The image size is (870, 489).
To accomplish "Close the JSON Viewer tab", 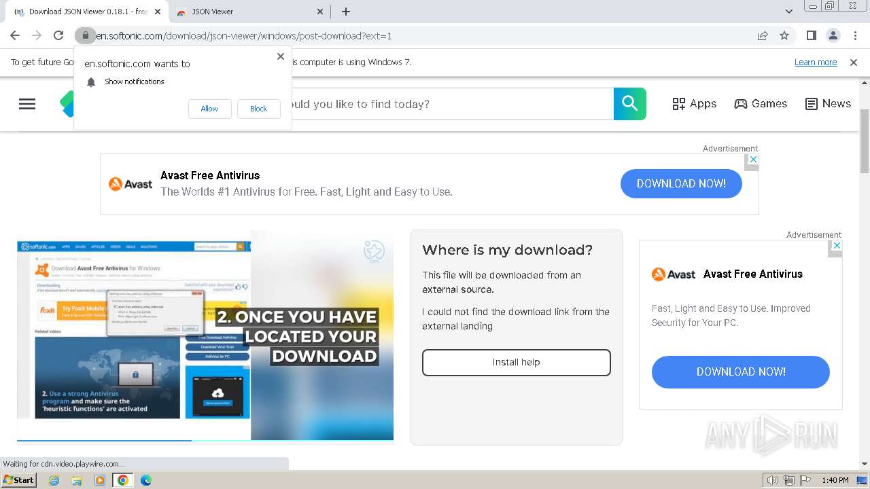I will (321, 12).
